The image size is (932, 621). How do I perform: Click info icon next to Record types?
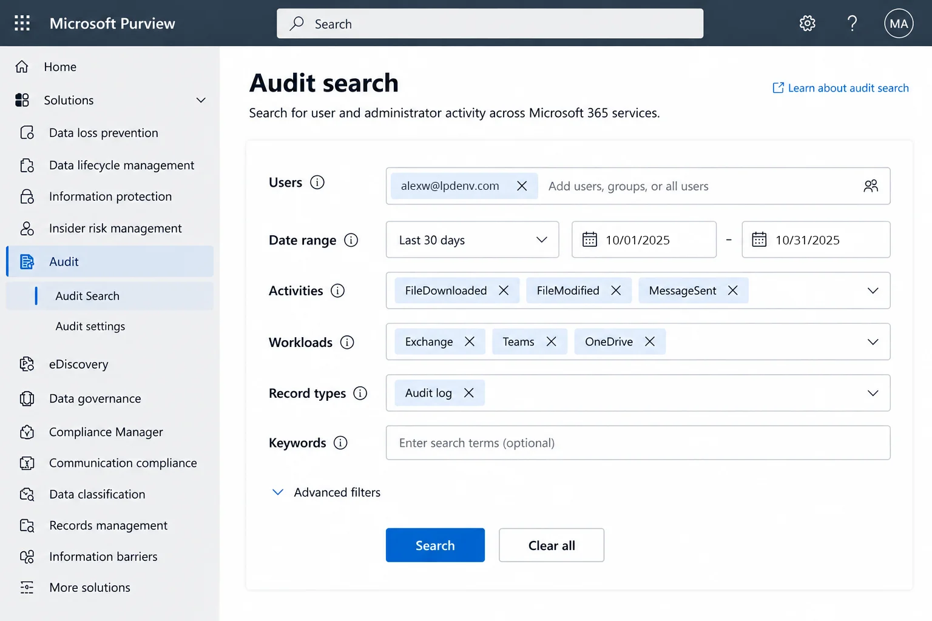coord(360,393)
